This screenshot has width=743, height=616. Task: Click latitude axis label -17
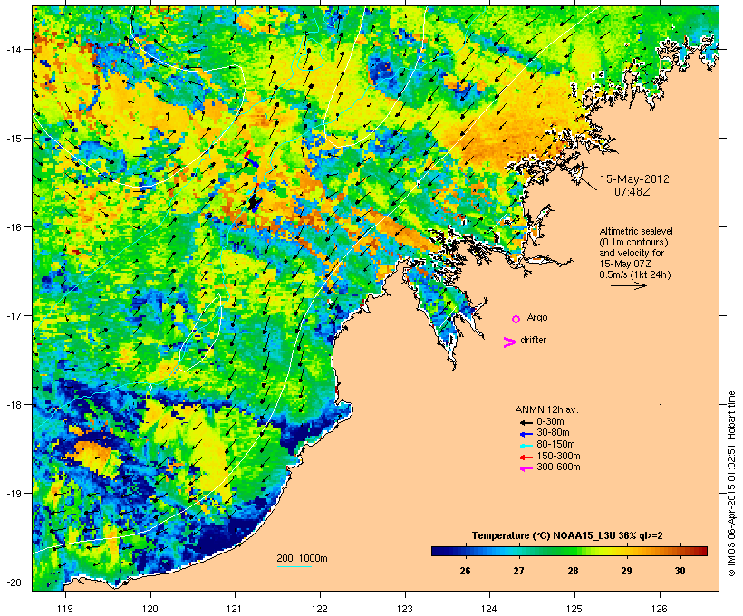(x=13, y=316)
